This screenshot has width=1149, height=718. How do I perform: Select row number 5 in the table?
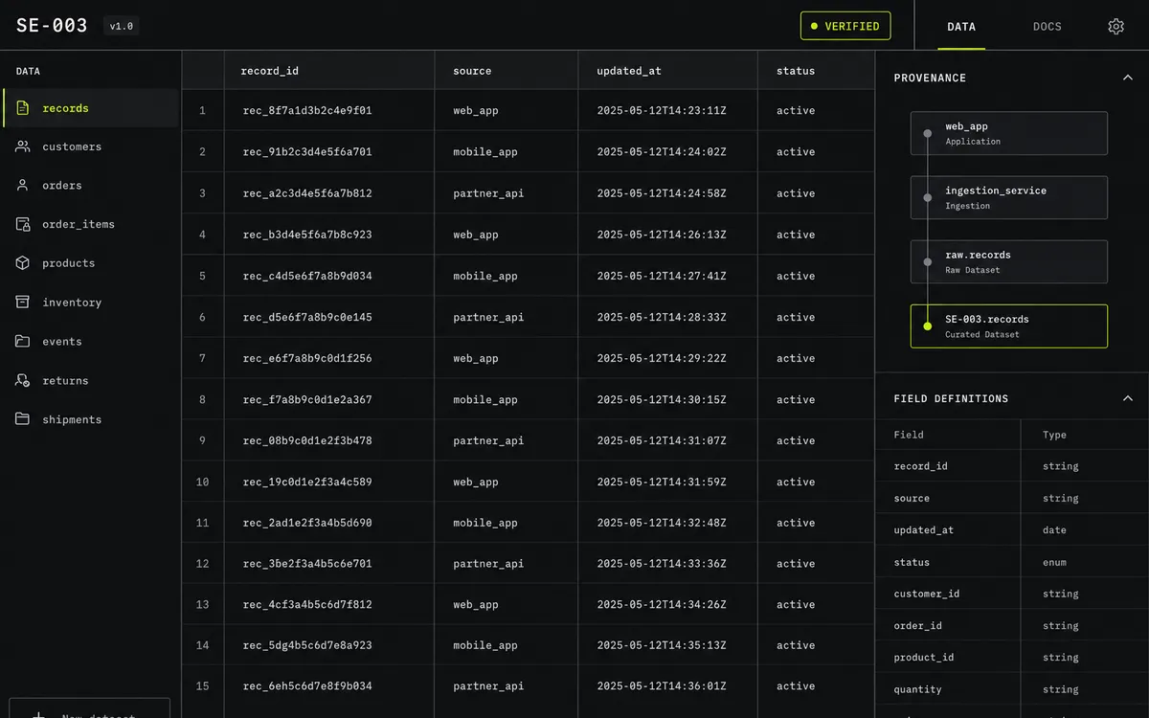[203, 276]
